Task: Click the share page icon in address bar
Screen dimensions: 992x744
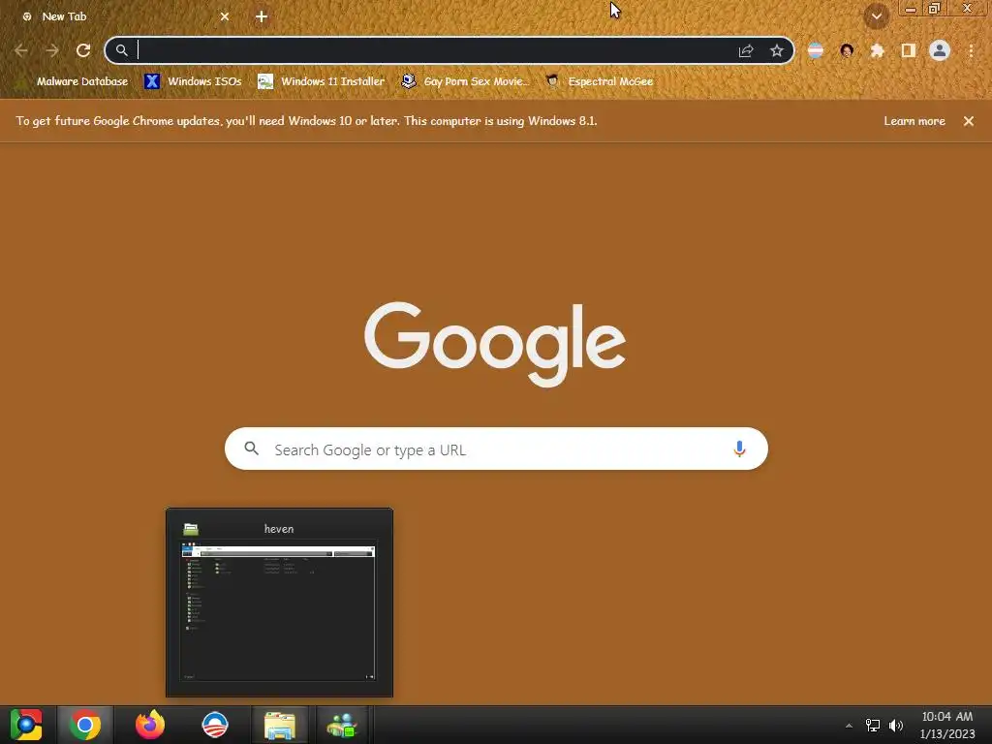Action: click(x=746, y=50)
